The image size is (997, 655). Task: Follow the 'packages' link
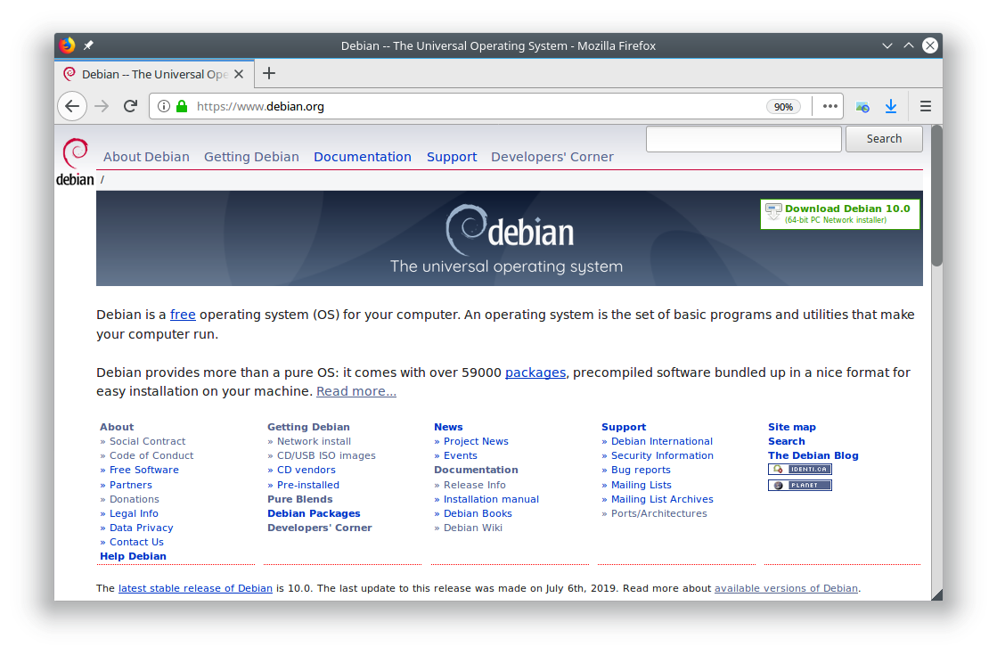(535, 373)
